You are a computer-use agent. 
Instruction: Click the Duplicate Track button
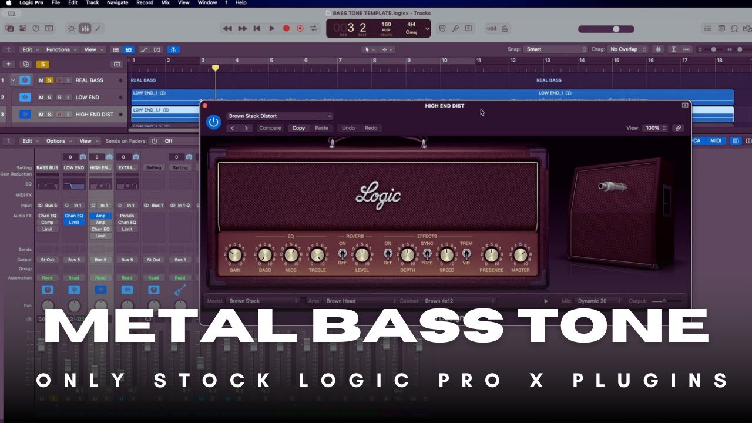point(25,64)
